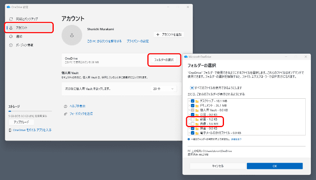
Task: Click the キャンセル button
Action: [x=218, y=166]
